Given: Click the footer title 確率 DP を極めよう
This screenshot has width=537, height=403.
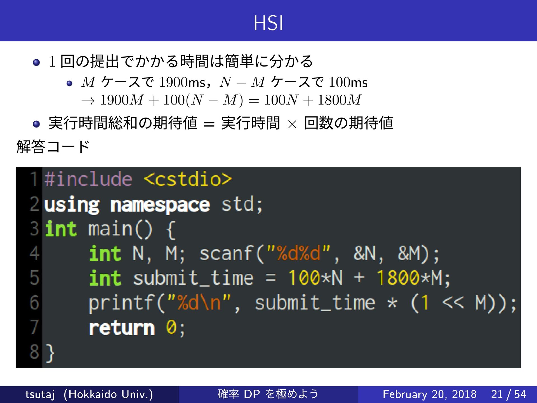Looking at the screenshot, I should [268, 394].
